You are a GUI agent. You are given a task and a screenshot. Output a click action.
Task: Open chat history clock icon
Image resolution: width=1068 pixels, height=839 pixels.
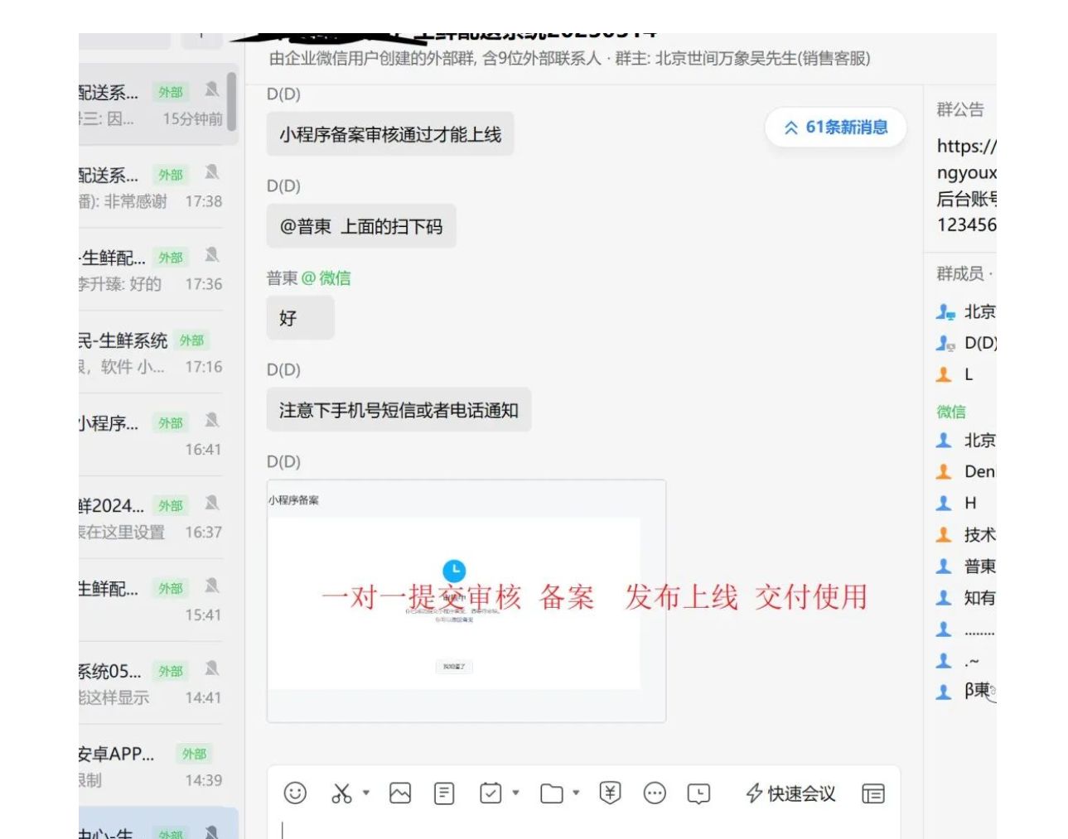(698, 793)
